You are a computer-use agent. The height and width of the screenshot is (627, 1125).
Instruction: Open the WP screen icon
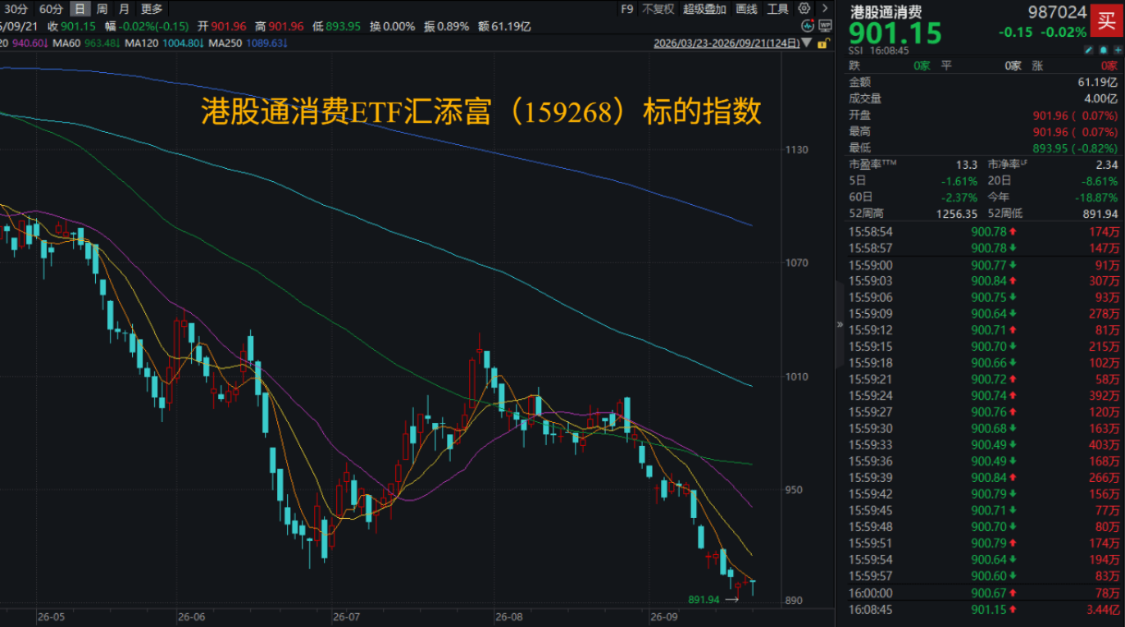click(x=827, y=25)
